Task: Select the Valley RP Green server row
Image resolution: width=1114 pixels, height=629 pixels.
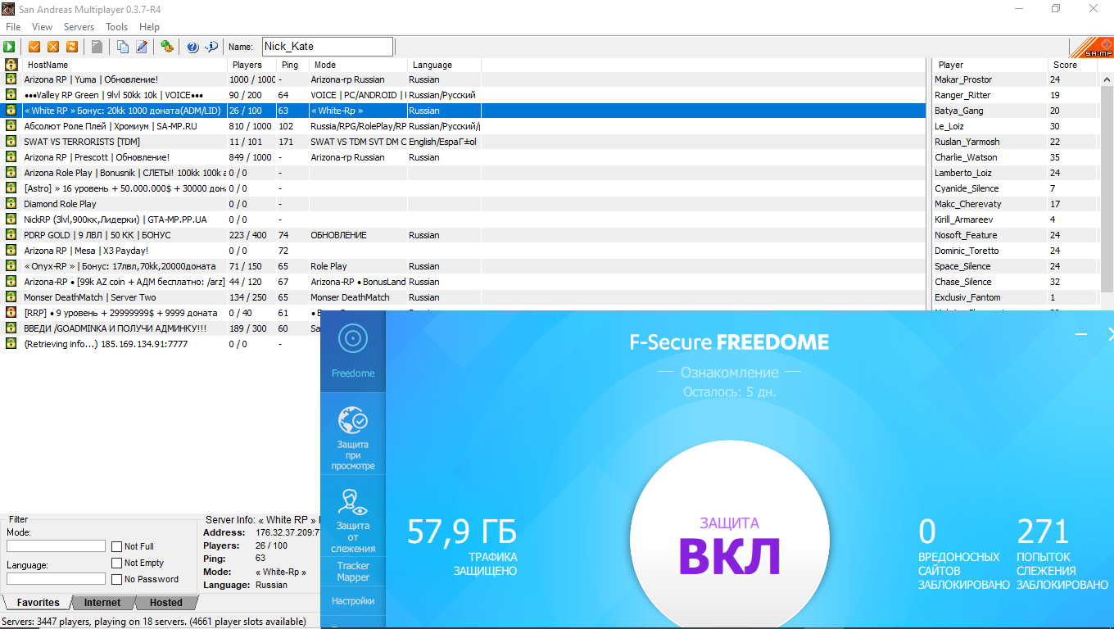Action: 464,95
